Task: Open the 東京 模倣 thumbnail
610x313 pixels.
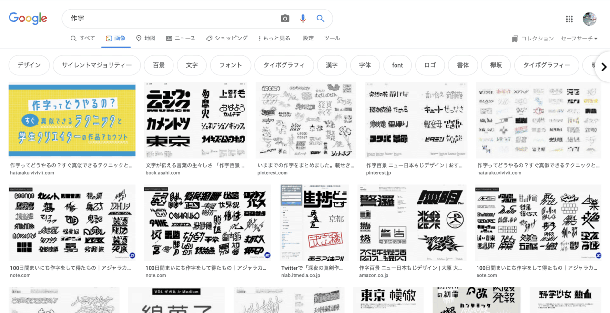Action: click(388, 300)
